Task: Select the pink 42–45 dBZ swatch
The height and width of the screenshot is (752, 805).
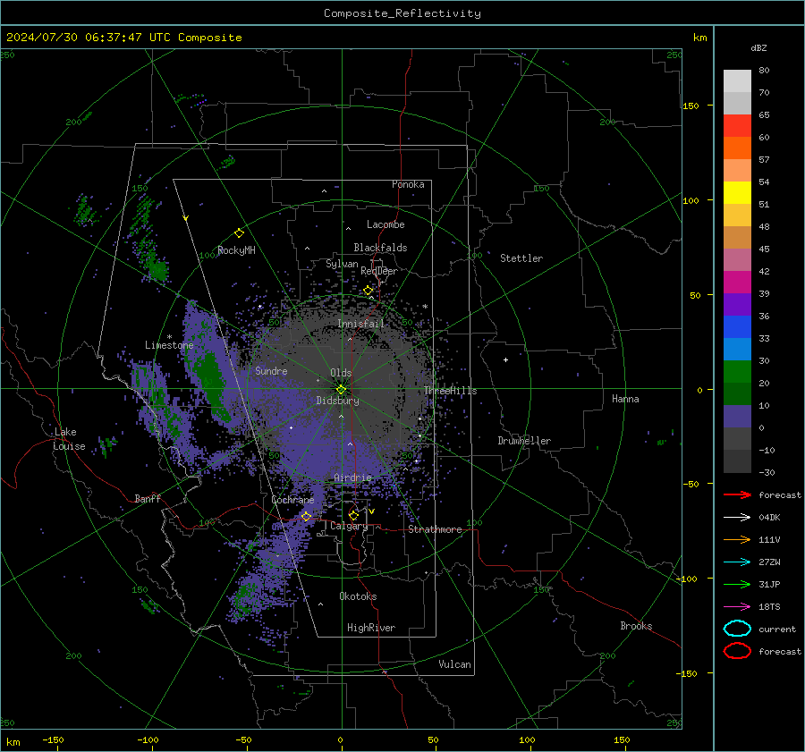Action: [x=737, y=259]
